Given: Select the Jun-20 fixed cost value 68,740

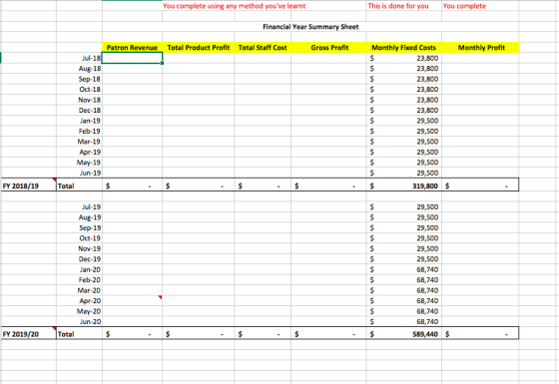Looking at the screenshot, I should click(427, 321).
